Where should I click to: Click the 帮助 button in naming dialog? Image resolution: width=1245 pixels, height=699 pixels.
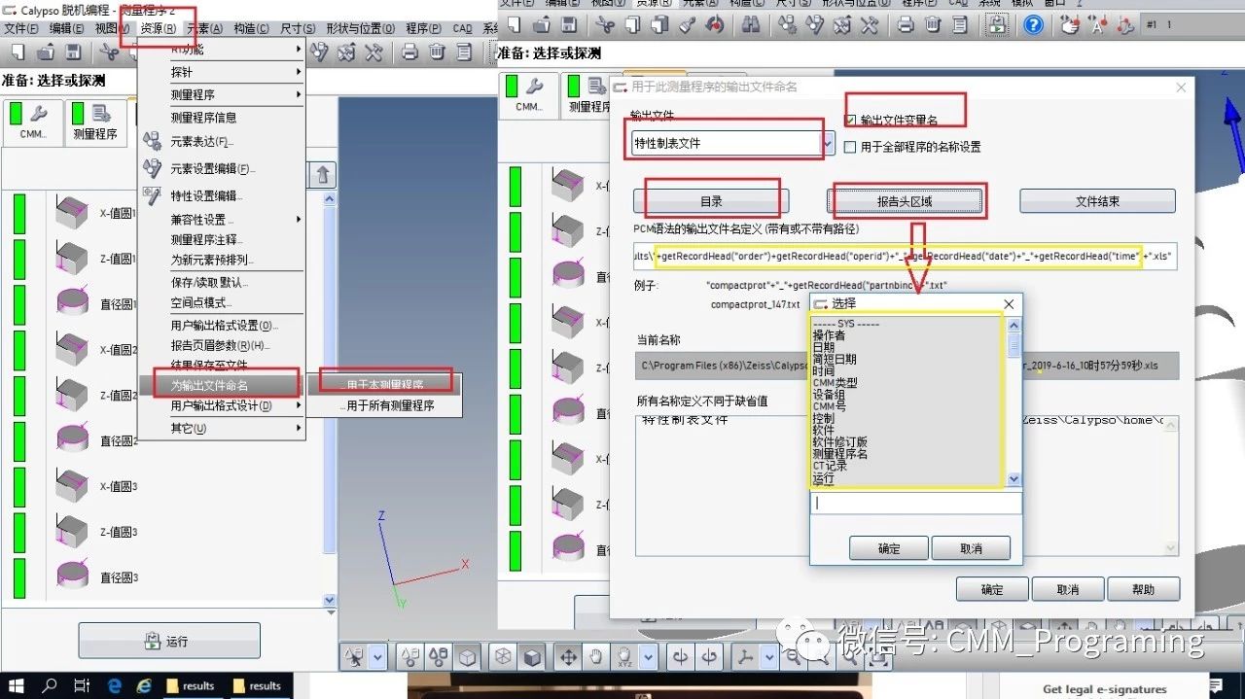point(1143,589)
